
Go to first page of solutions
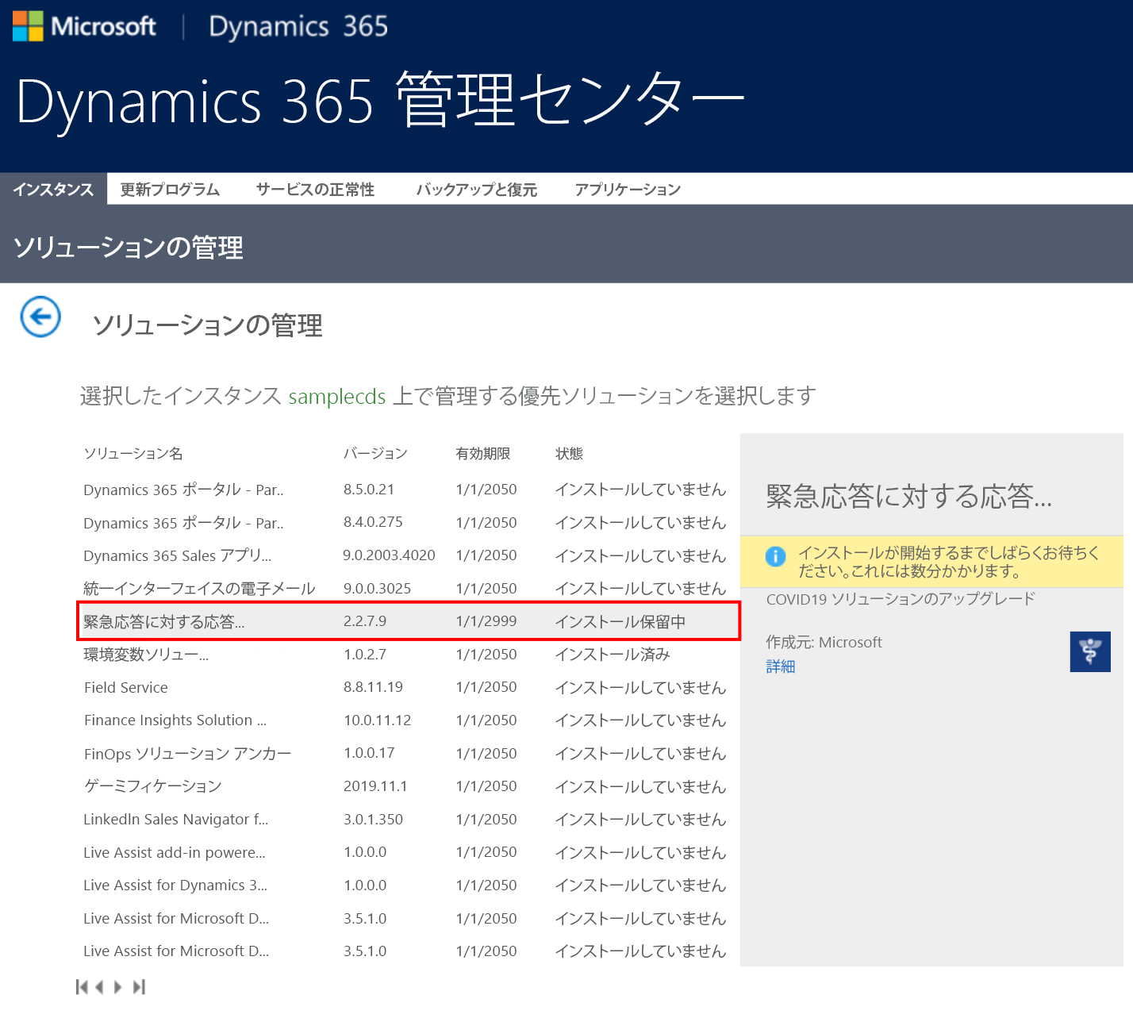(81, 987)
